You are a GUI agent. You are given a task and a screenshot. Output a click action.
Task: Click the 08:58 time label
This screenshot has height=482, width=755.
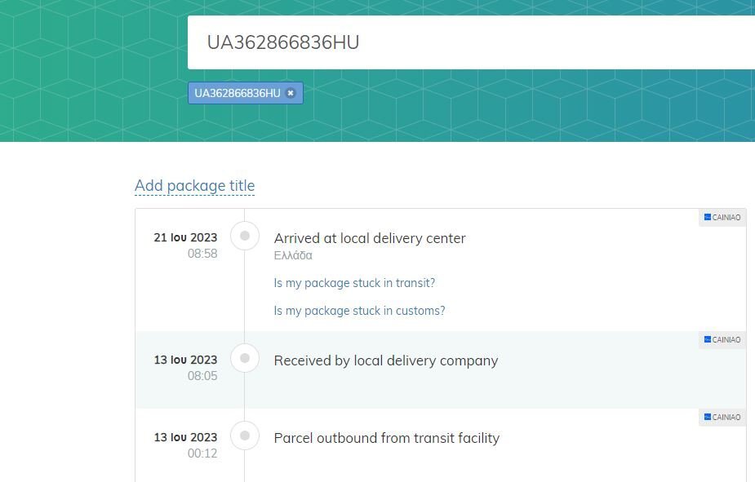click(x=202, y=254)
